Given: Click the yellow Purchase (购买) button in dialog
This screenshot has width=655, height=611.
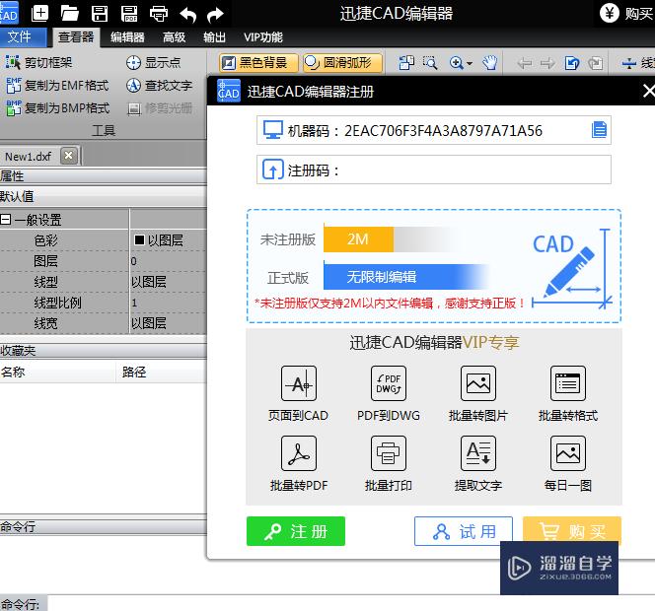Looking at the screenshot, I should tap(572, 529).
